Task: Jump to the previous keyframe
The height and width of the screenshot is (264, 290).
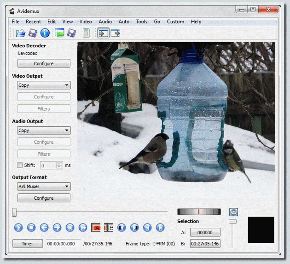Action: point(70,227)
